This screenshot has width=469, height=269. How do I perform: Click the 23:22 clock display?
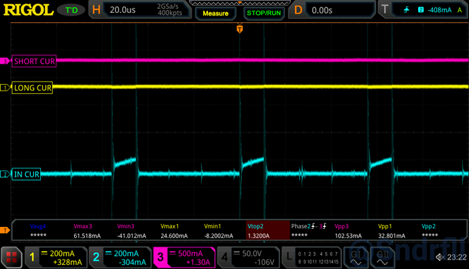coord(457,257)
